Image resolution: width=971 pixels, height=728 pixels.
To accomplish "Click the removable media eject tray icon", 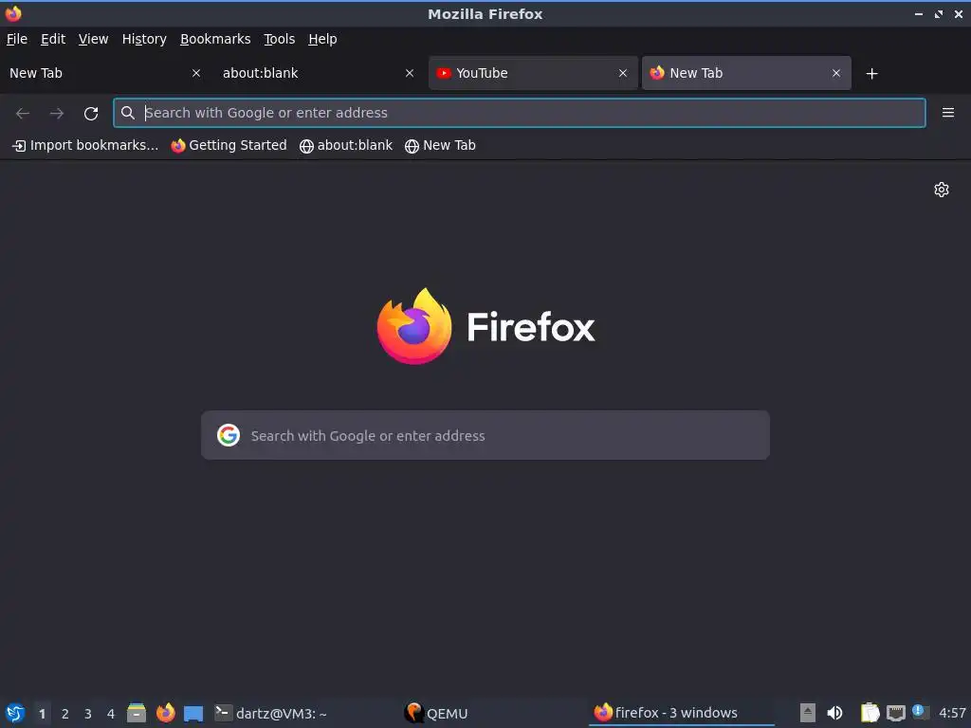I will coord(807,713).
